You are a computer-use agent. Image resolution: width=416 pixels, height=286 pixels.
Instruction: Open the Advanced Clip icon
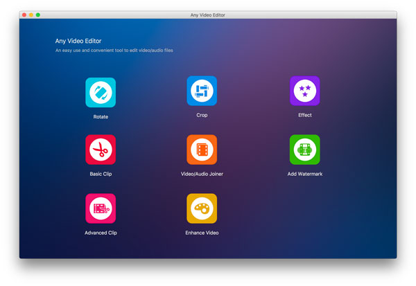101,208
